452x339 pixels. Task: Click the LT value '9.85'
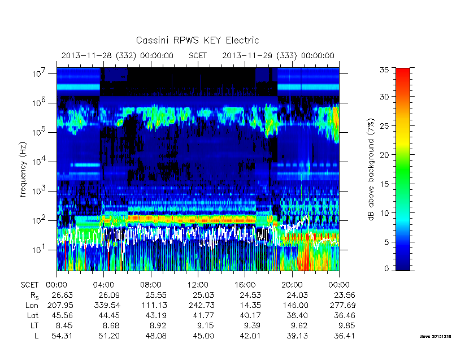[347, 326]
